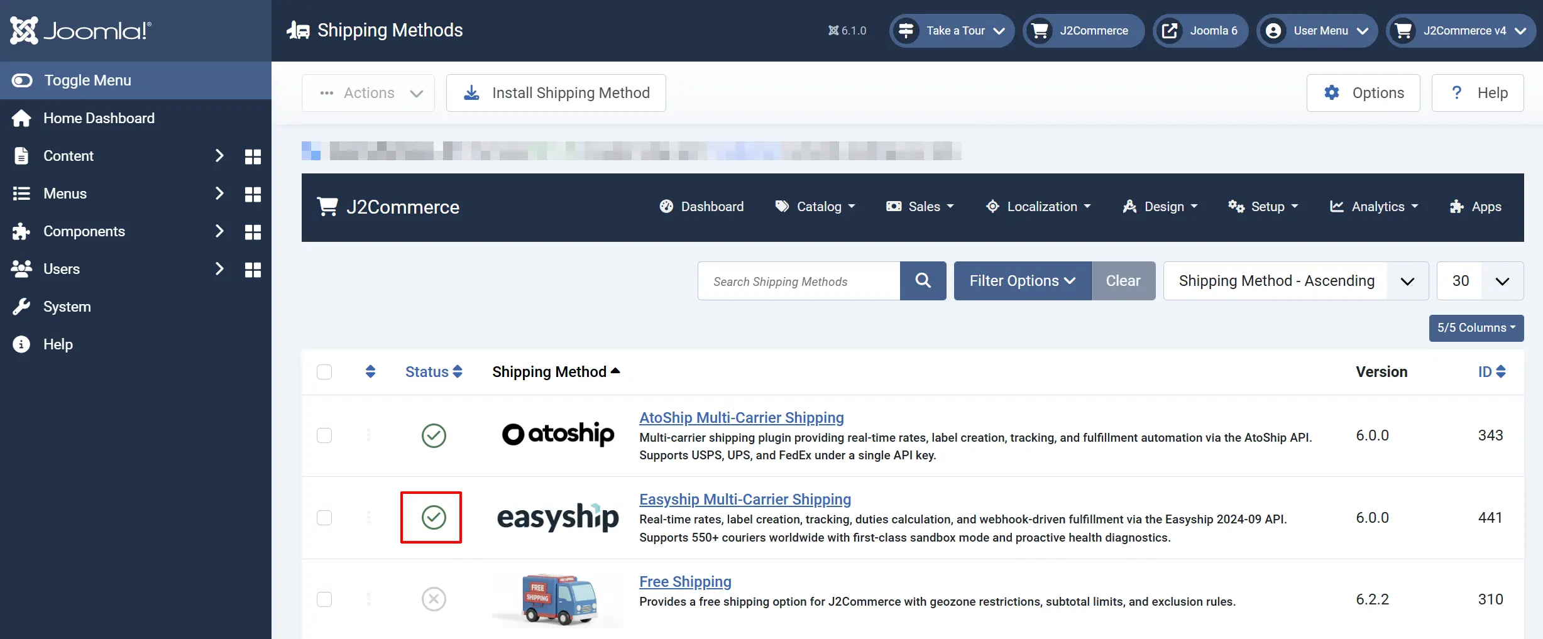Click the drag handle in Easyship row
Screen dimensions: 1543x639
pos(368,517)
